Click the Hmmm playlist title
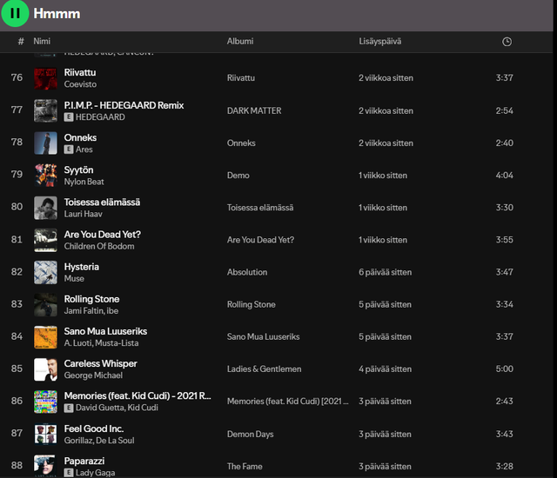The width and height of the screenshot is (557, 478). point(57,14)
